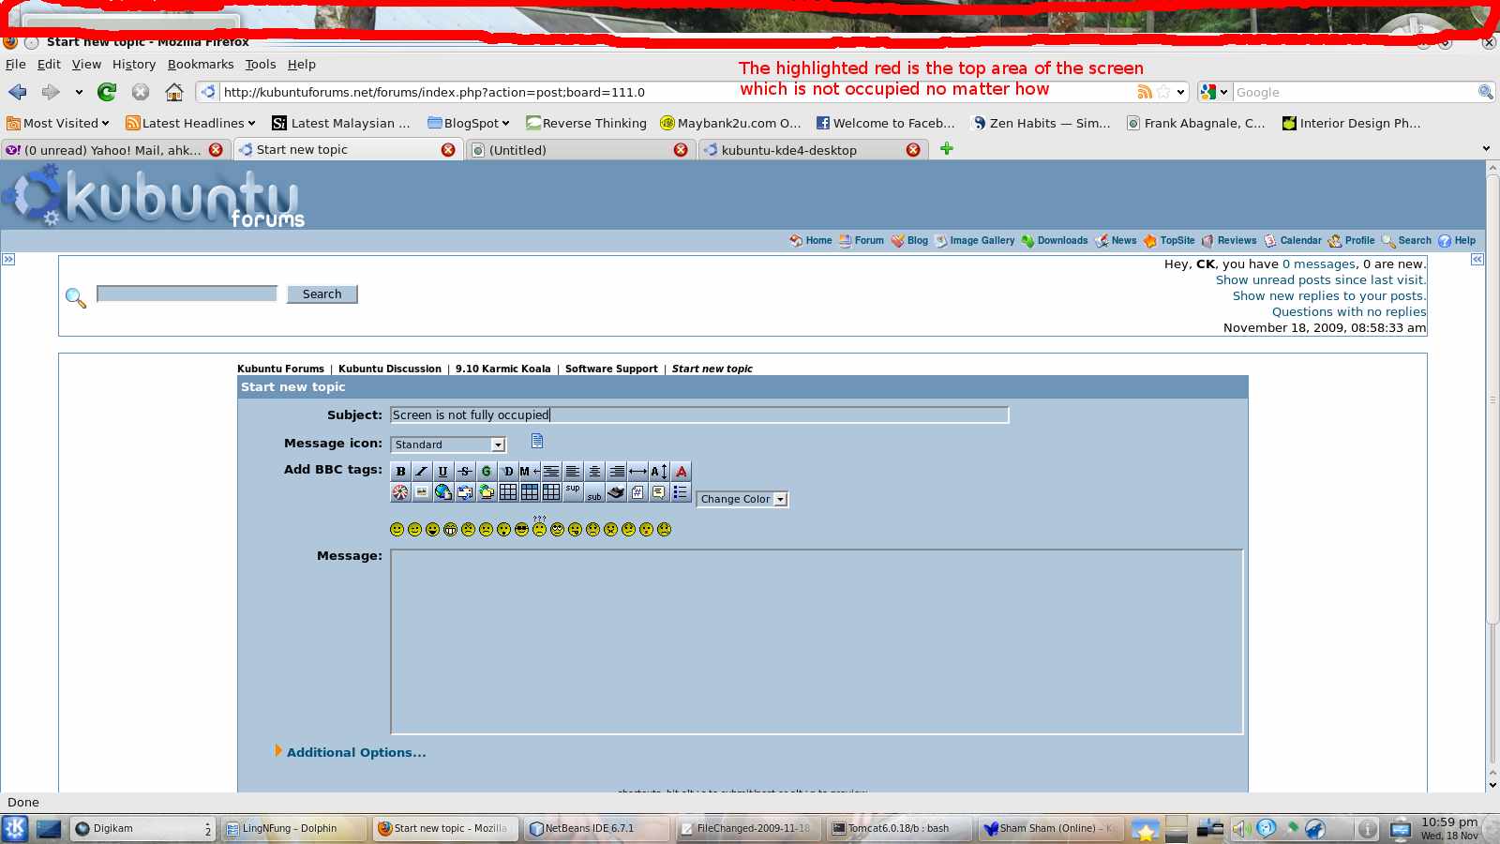
Task: Open the Bookmarks menu
Action: pos(201,65)
